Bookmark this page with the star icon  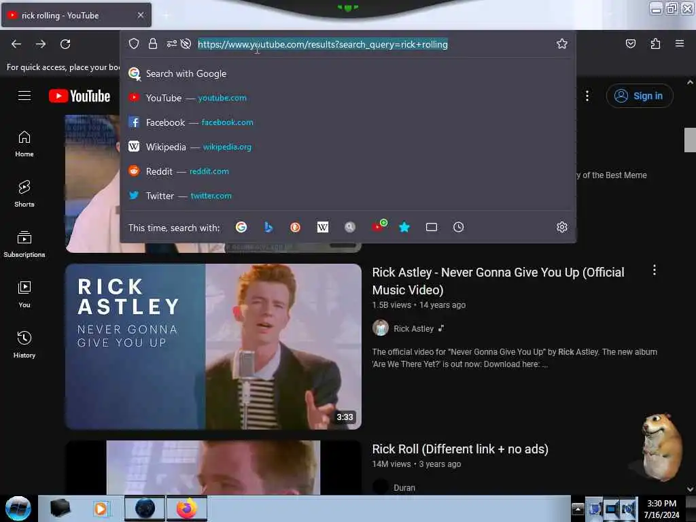coord(562,43)
